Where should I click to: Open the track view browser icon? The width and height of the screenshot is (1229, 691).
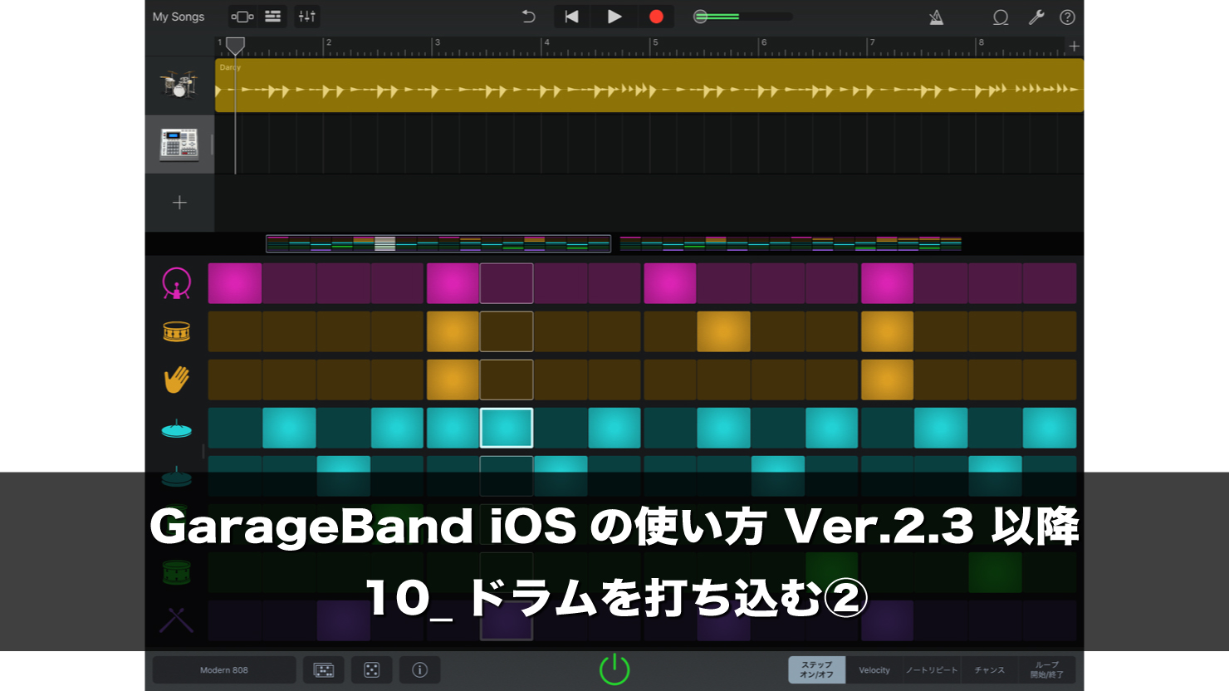pos(242,17)
